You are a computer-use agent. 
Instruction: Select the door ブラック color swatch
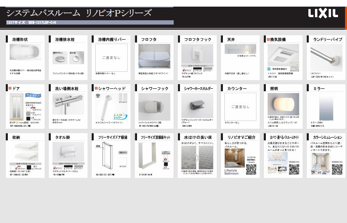28,119
